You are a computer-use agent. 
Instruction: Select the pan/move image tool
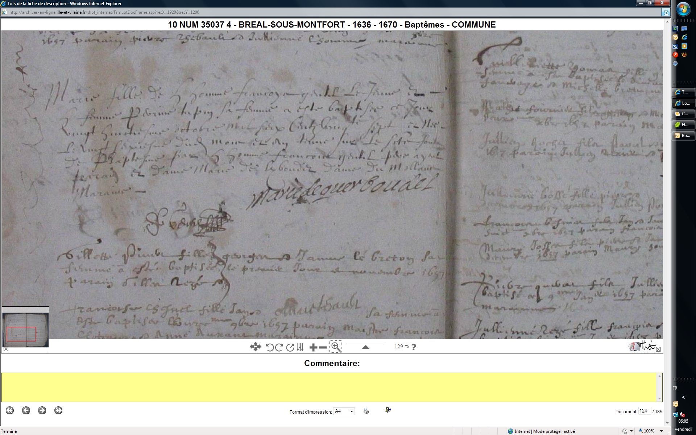point(255,347)
